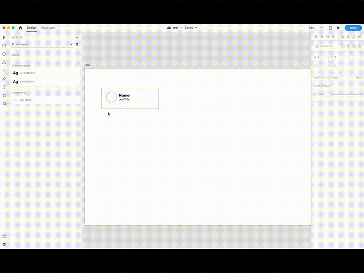Select the Card/Heading character style

(x=45, y=73)
